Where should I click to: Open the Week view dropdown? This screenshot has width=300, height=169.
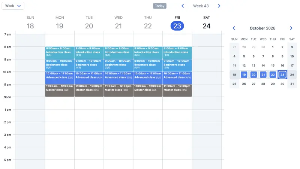pyautogui.click(x=13, y=6)
